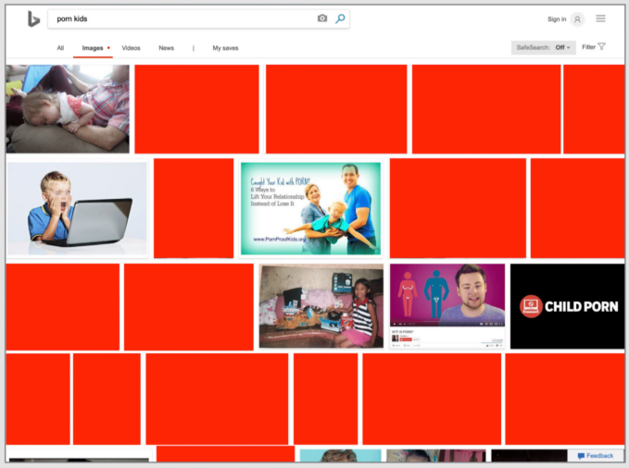Click the profile avatar icon
This screenshot has width=629, height=468.
pos(578,18)
